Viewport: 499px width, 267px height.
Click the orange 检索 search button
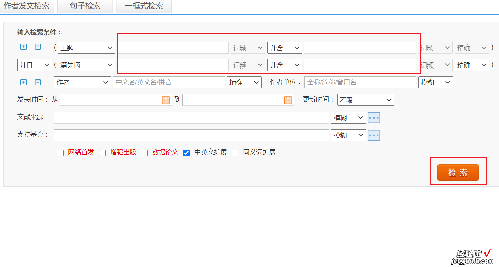pos(458,173)
